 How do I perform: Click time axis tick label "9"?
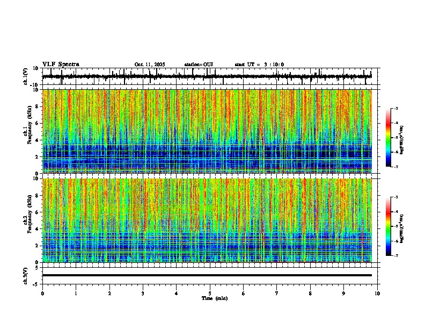[344, 294]
